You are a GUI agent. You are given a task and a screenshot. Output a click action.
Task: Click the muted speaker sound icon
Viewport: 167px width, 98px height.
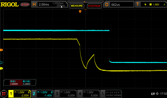click(158, 94)
